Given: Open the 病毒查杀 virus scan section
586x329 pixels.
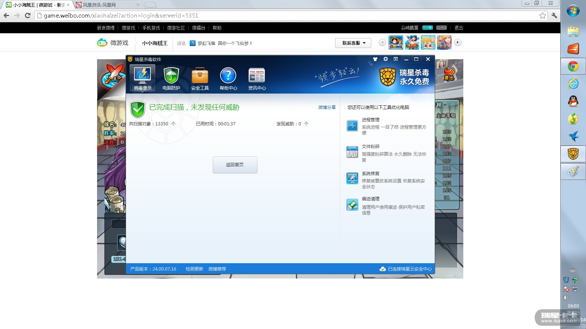Looking at the screenshot, I should [x=142, y=78].
